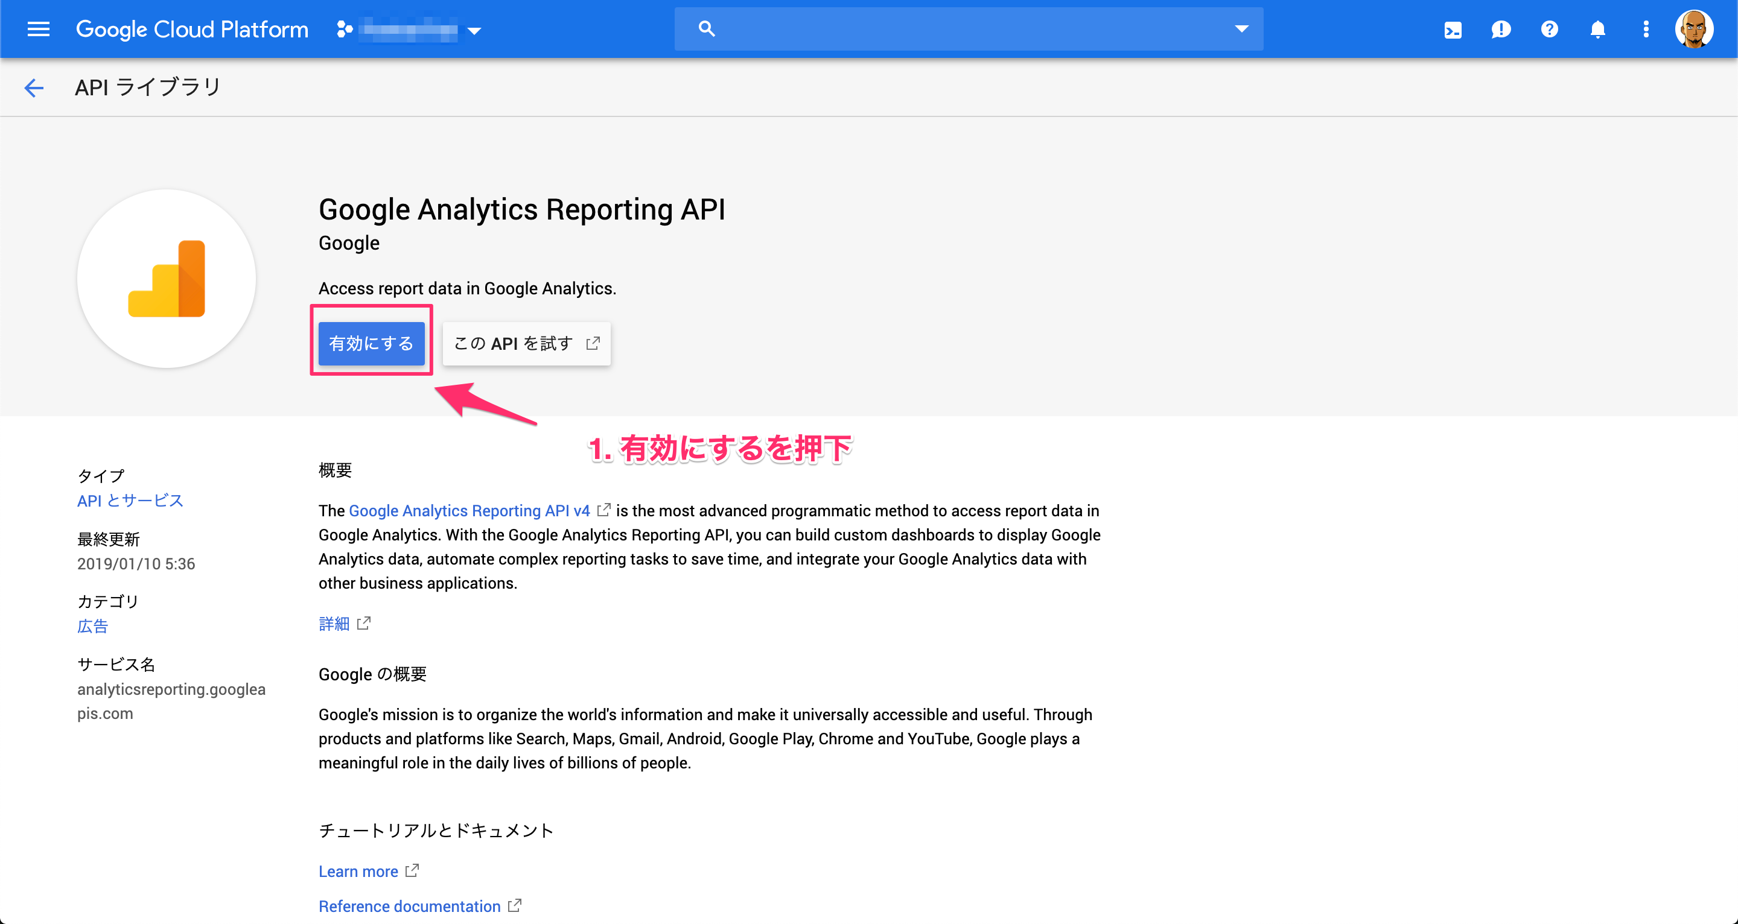Click the search magnifier icon
The width and height of the screenshot is (1738, 924).
click(707, 29)
